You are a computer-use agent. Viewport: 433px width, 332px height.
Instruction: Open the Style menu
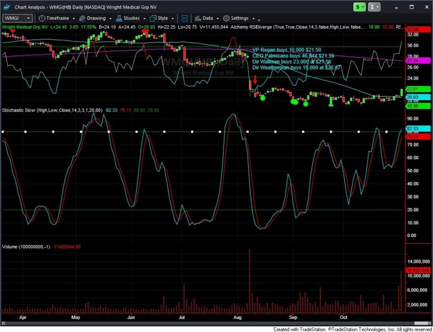(162, 18)
